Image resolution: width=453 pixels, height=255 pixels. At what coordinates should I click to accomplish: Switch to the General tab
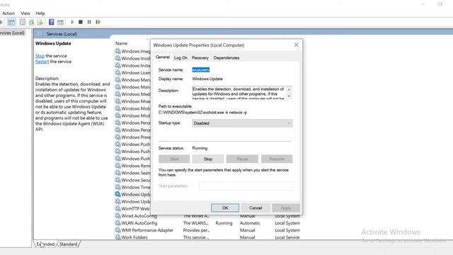pyautogui.click(x=163, y=57)
